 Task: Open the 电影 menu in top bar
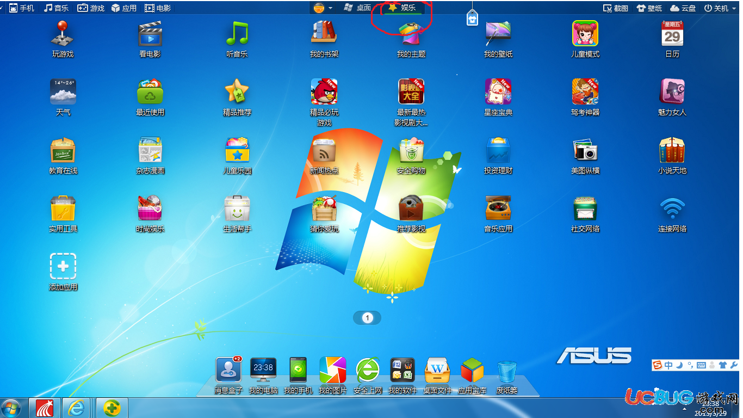(158, 8)
